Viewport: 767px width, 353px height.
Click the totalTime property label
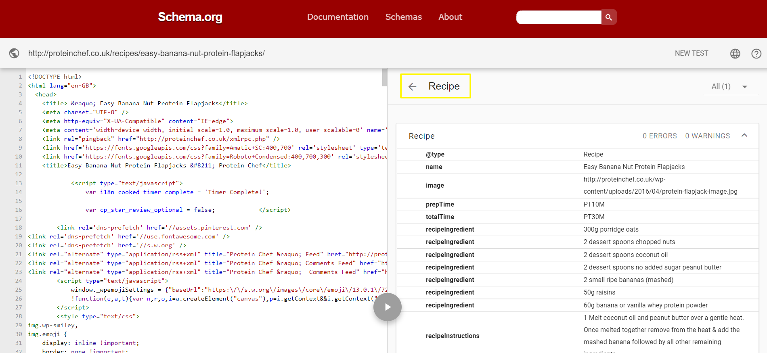pyautogui.click(x=440, y=217)
